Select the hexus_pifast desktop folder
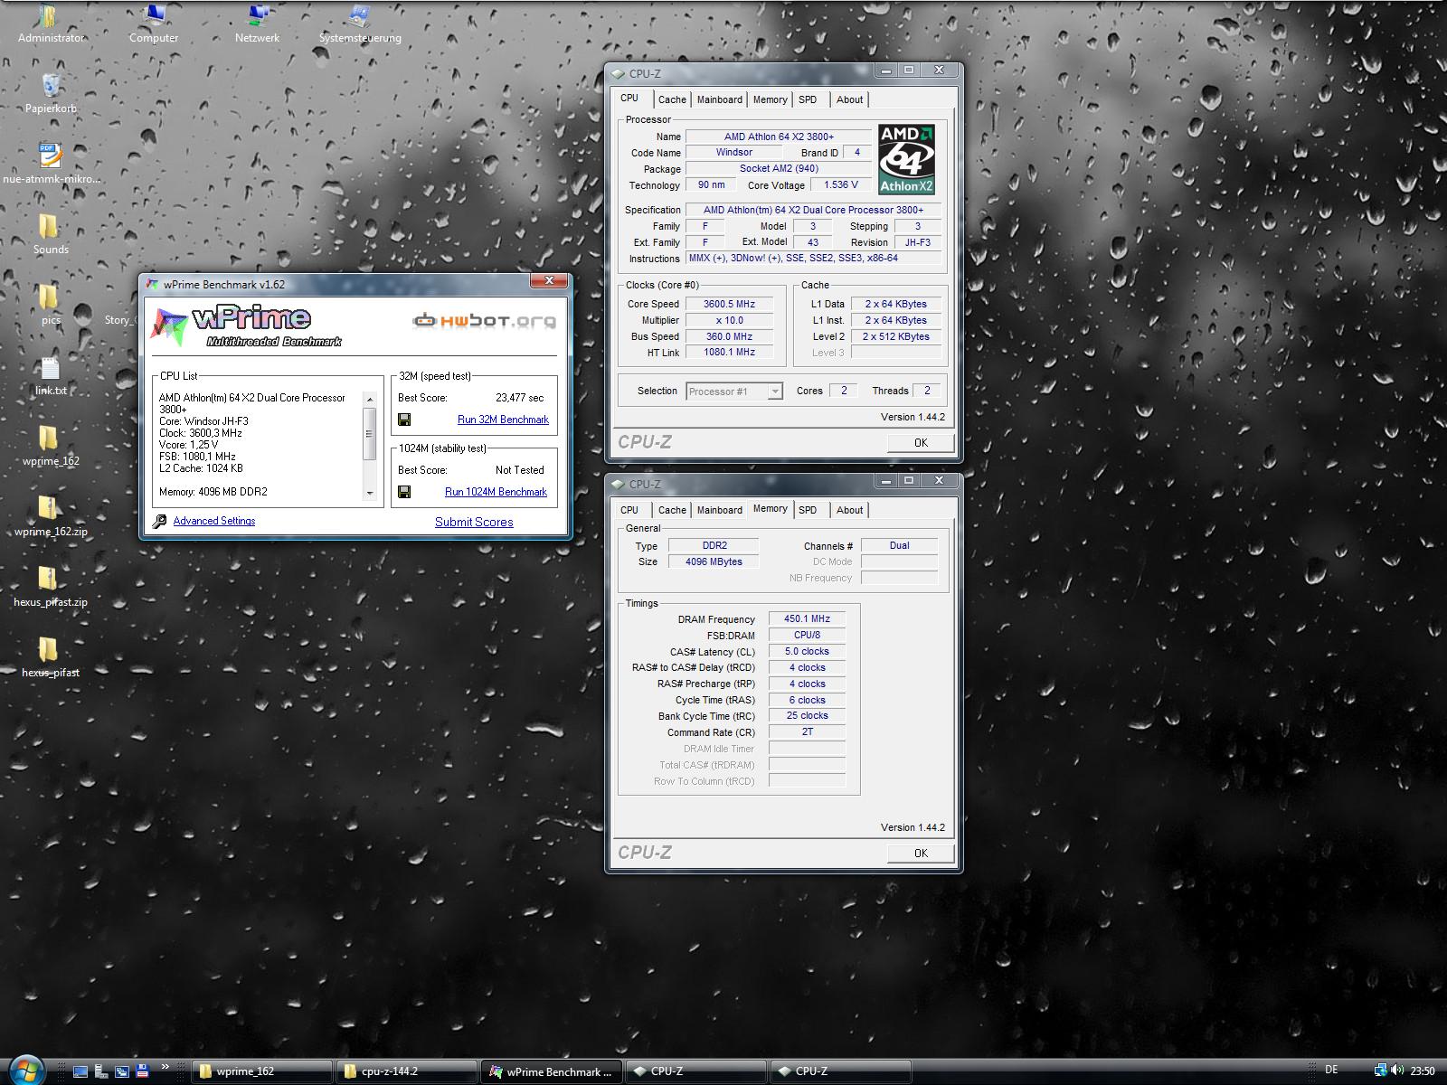Screen dimensions: 1447x1085 tap(51, 658)
